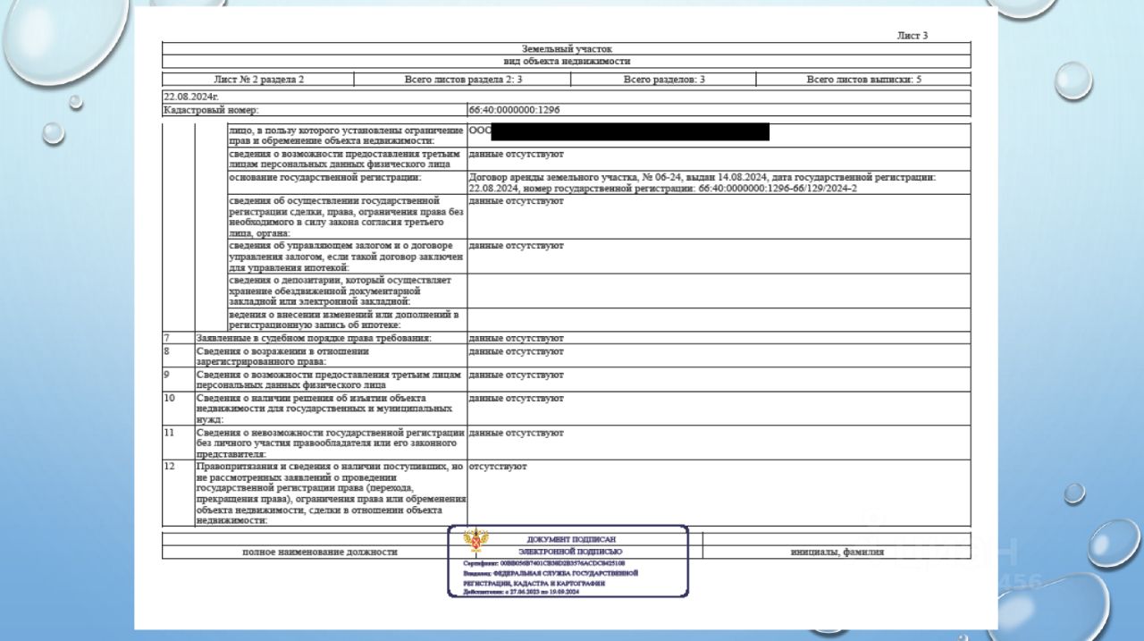This screenshot has width=1144, height=641.
Task: Click the 'Лист 3' page label
Action: (x=912, y=36)
